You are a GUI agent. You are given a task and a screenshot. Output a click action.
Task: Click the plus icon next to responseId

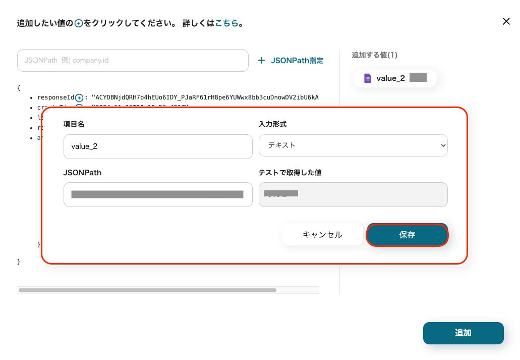(x=79, y=97)
